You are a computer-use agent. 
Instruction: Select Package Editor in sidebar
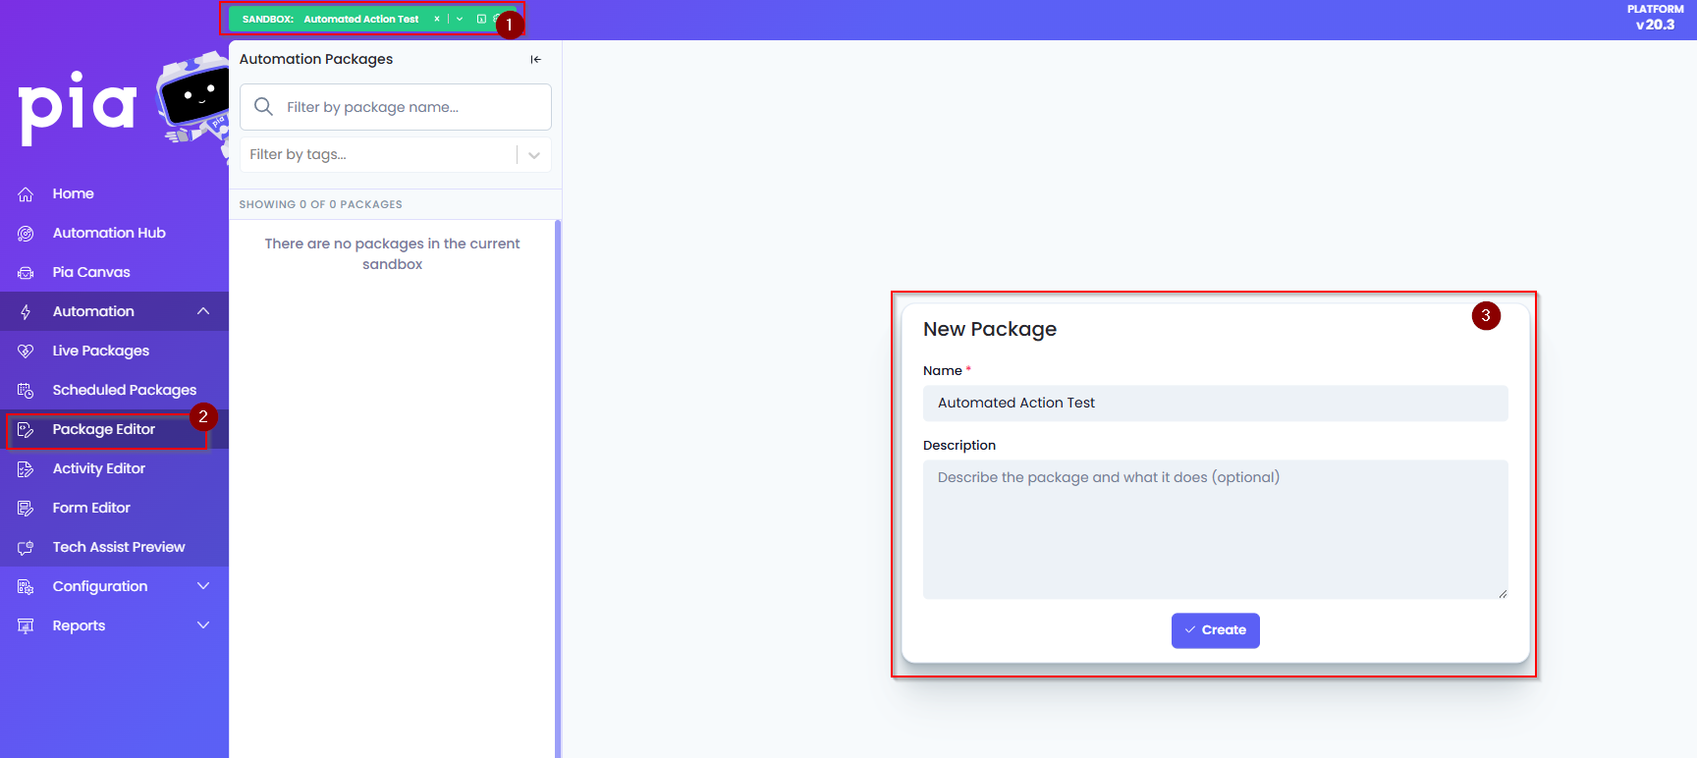[104, 429]
